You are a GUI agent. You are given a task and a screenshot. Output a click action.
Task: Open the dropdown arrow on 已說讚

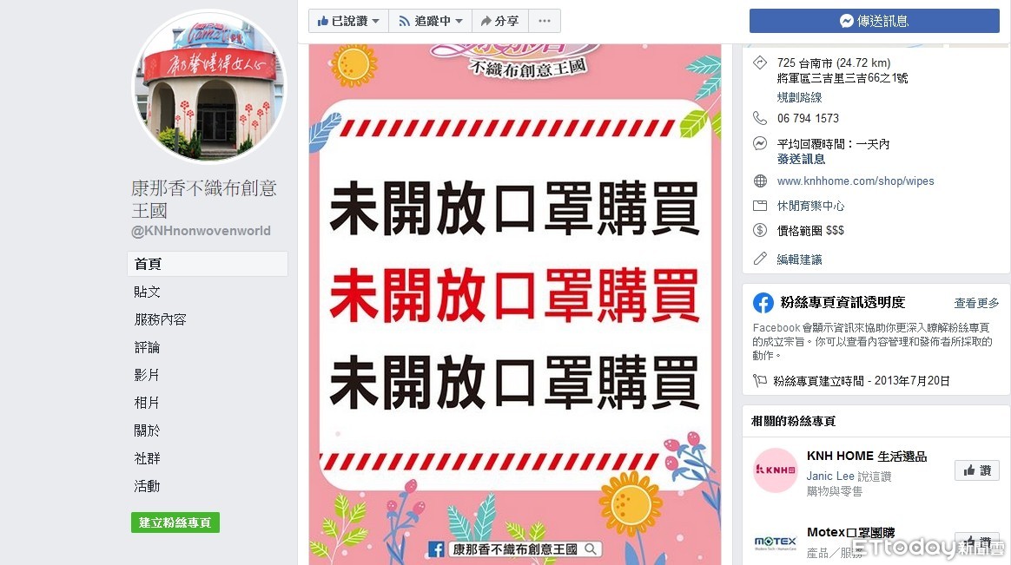[x=376, y=21]
